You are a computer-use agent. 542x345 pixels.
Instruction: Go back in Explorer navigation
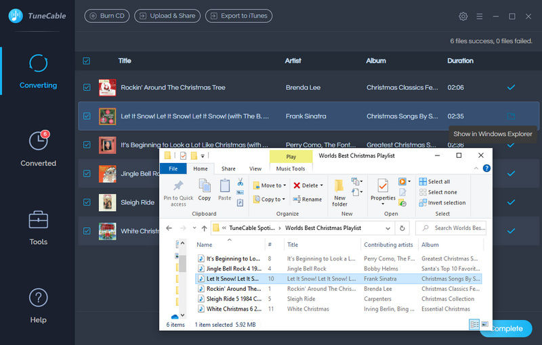click(x=169, y=228)
